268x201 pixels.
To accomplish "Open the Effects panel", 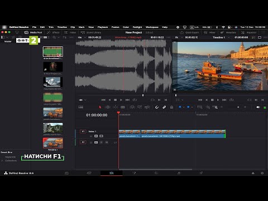I will tap(53, 32).
